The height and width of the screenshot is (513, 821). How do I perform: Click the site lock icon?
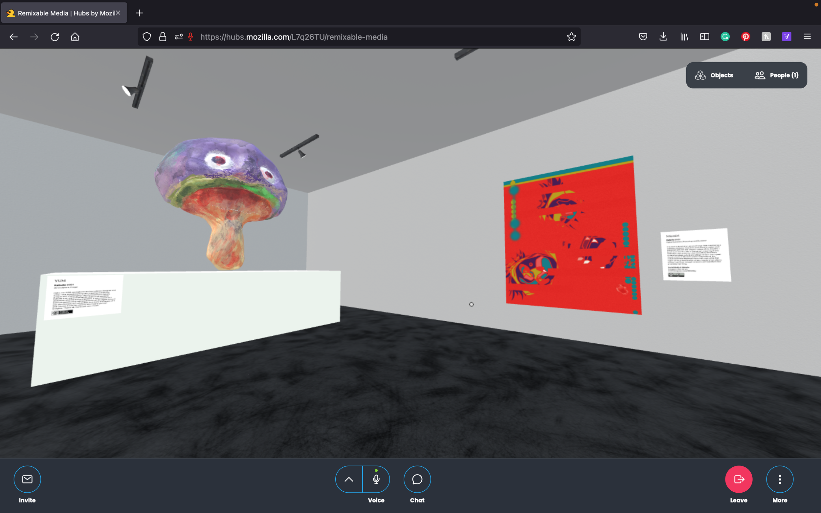(163, 37)
